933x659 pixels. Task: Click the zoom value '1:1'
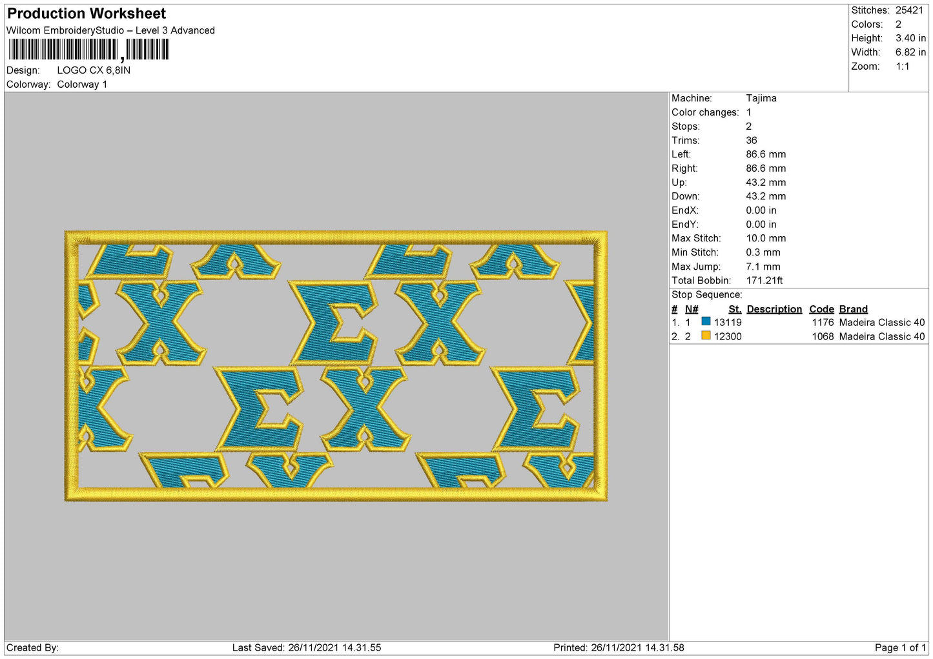tap(902, 66)
